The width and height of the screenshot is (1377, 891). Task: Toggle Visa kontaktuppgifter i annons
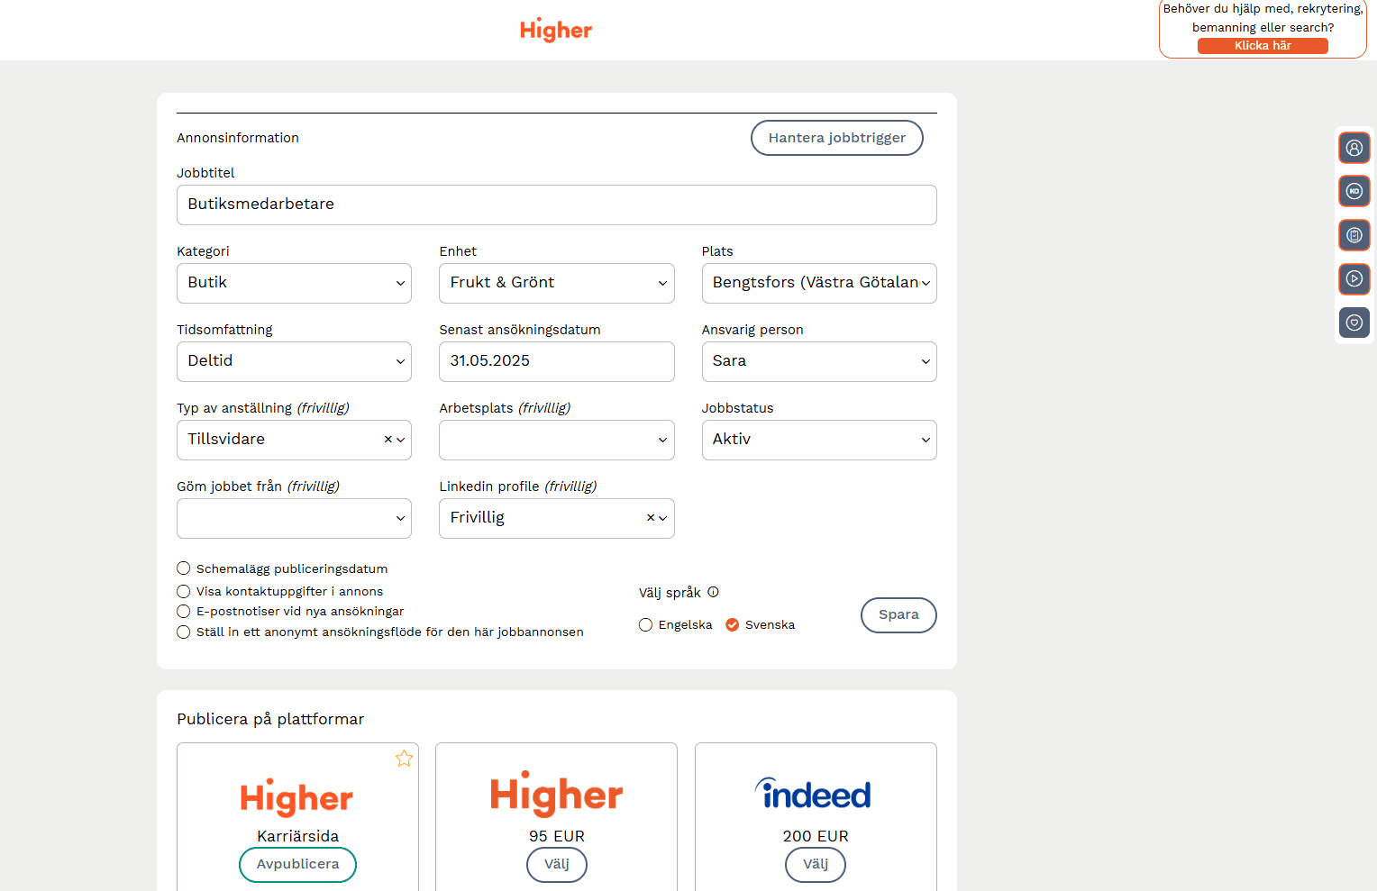click(x=184, y=591)
